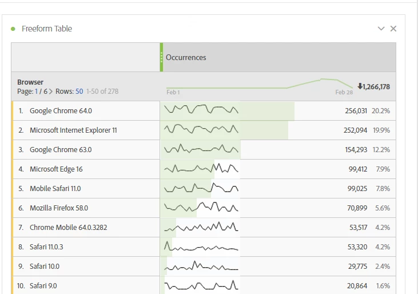418x294 pixels.
Task: Click the 99,025 occurrences value
Action: [357, 188]
